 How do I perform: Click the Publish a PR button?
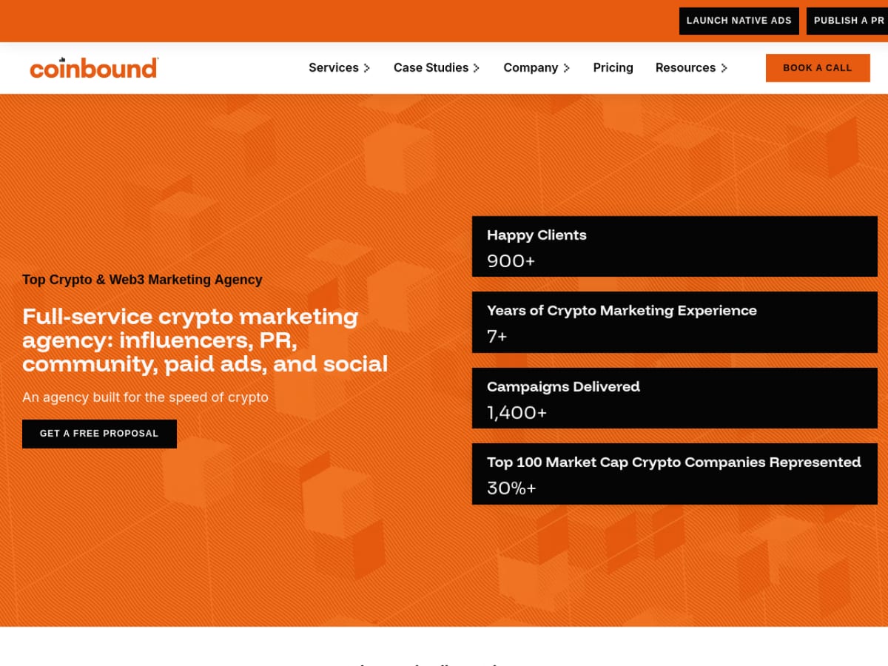(x=847, y=21)
